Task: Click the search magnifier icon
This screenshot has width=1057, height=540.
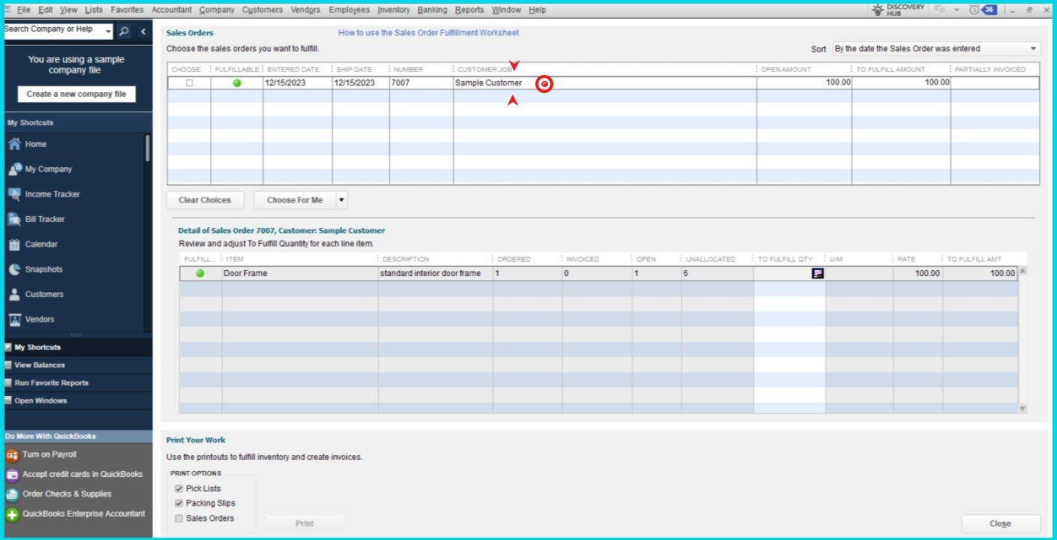Action: pos(125,31)
